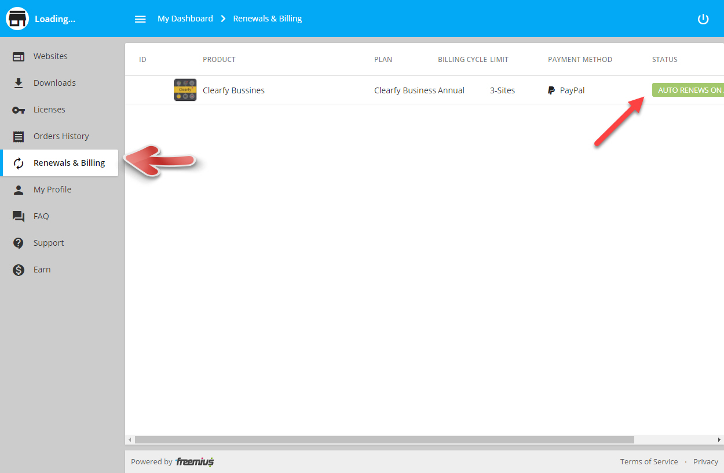This screenshot has height=473, width=724.
Task: Click the STATUS column header
Action: coord(664,59)
